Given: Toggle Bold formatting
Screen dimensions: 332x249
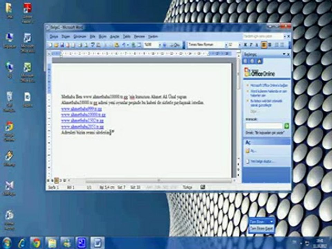Looking at the screenshot, I should click(x=246, y=45).
